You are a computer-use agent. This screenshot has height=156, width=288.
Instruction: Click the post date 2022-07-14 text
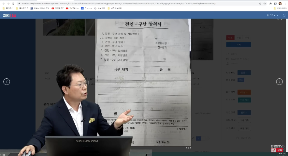(239, 59)
